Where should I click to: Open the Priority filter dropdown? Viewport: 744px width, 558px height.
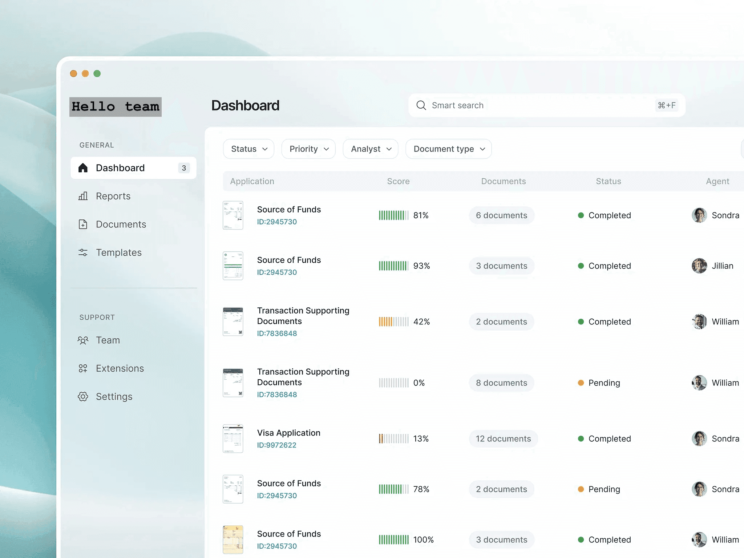(308, 149)
